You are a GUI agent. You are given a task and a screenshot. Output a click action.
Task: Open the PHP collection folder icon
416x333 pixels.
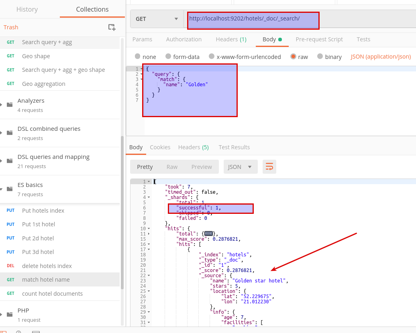(x=9, y=315)
